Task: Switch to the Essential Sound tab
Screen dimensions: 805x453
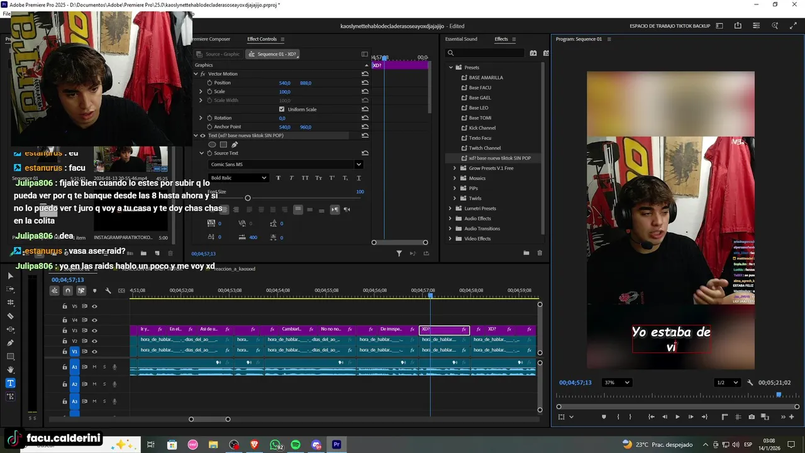Action: click(461, 39)
